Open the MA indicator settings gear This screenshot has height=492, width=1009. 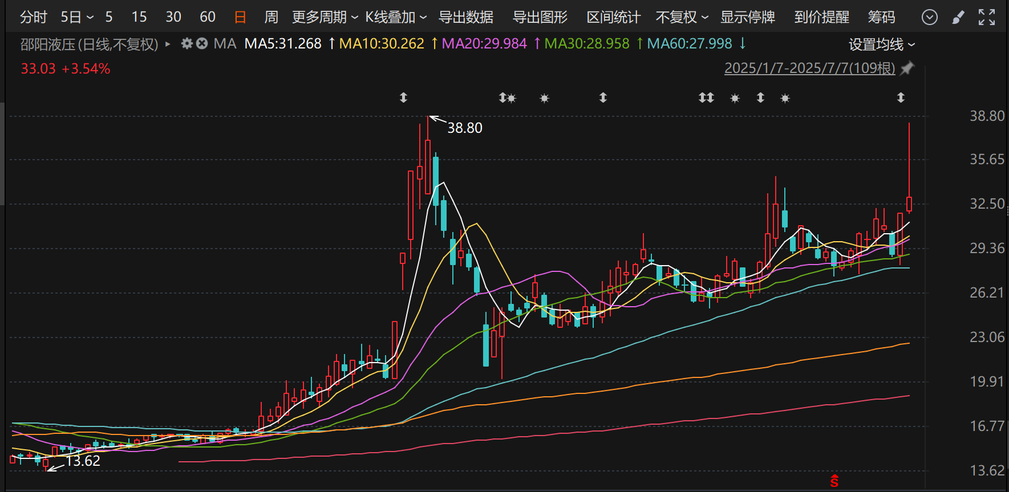point(187,43)
